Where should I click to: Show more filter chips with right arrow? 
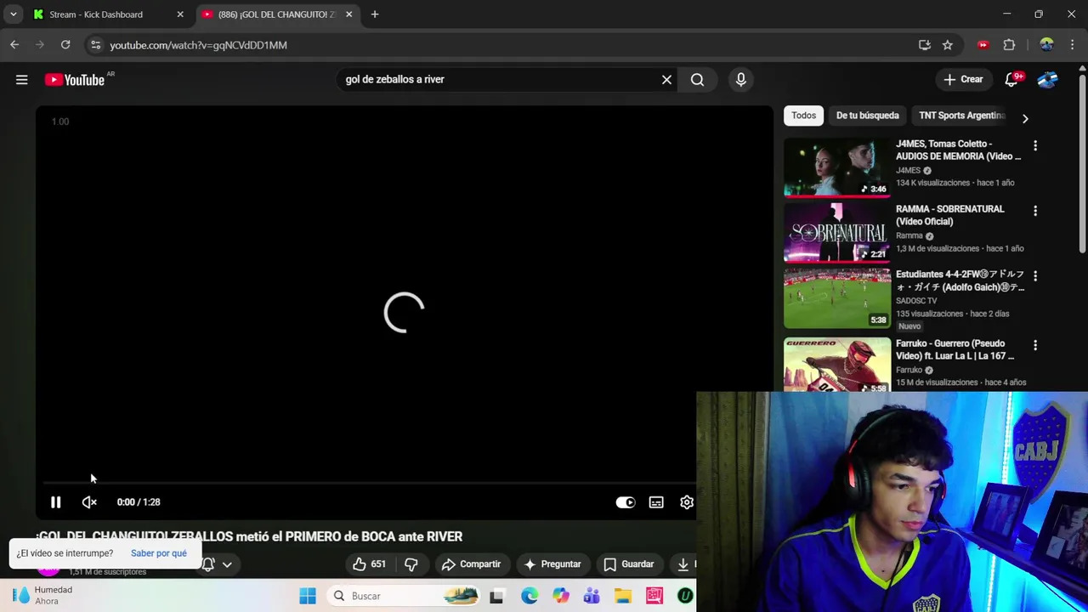click(1025, 118)
